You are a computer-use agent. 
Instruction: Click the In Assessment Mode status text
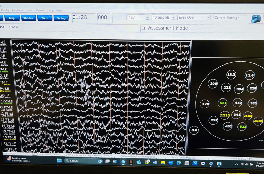[x=165, y=28]
